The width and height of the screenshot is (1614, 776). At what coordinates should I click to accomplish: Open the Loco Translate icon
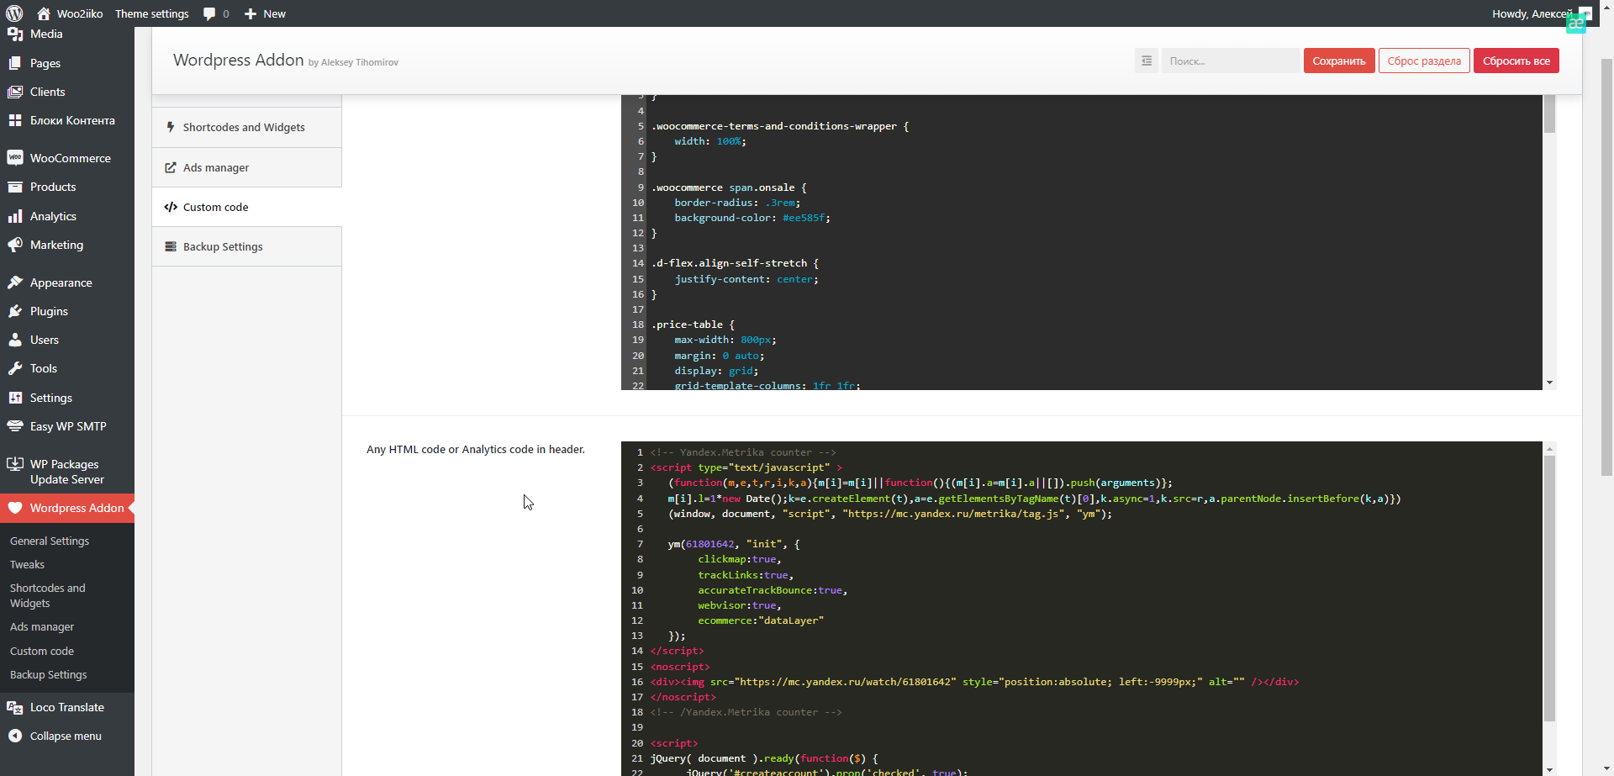[x=15, y=707]
